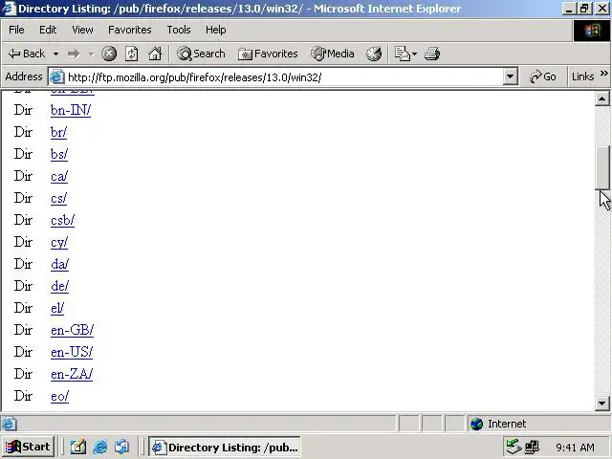Image resolution: width=612 pixels, height=459 pixels.
Task: Open the csb/ directory link
Action: coord(62,220)
